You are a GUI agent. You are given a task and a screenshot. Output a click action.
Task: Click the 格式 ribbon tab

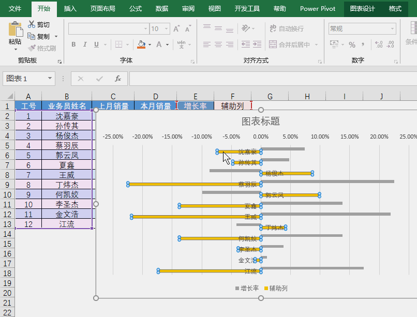[x=395, y=8]
